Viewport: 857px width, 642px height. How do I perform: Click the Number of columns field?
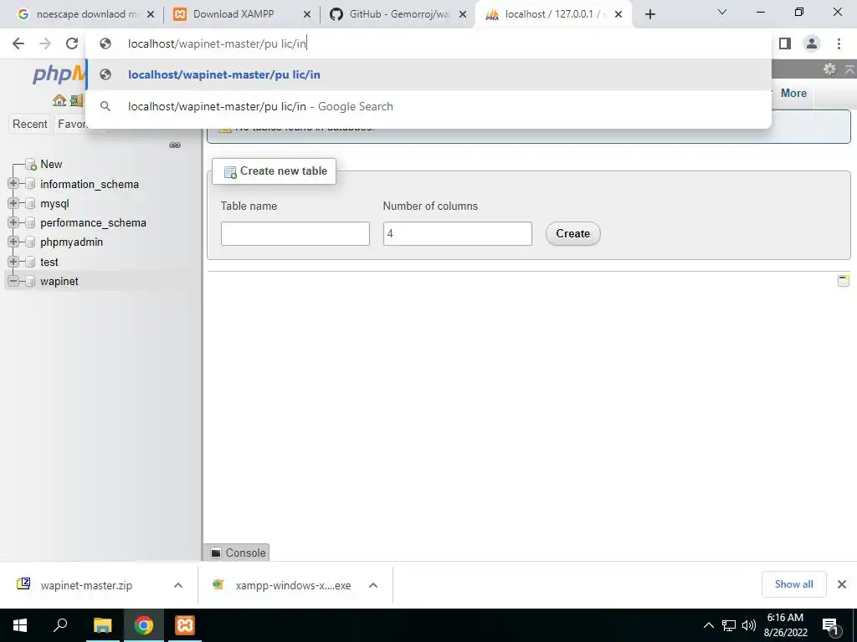point(458,234)
